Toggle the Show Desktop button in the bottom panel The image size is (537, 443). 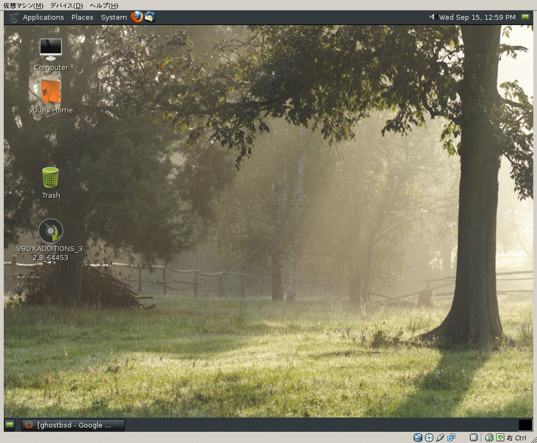click(x=10, y=425)
